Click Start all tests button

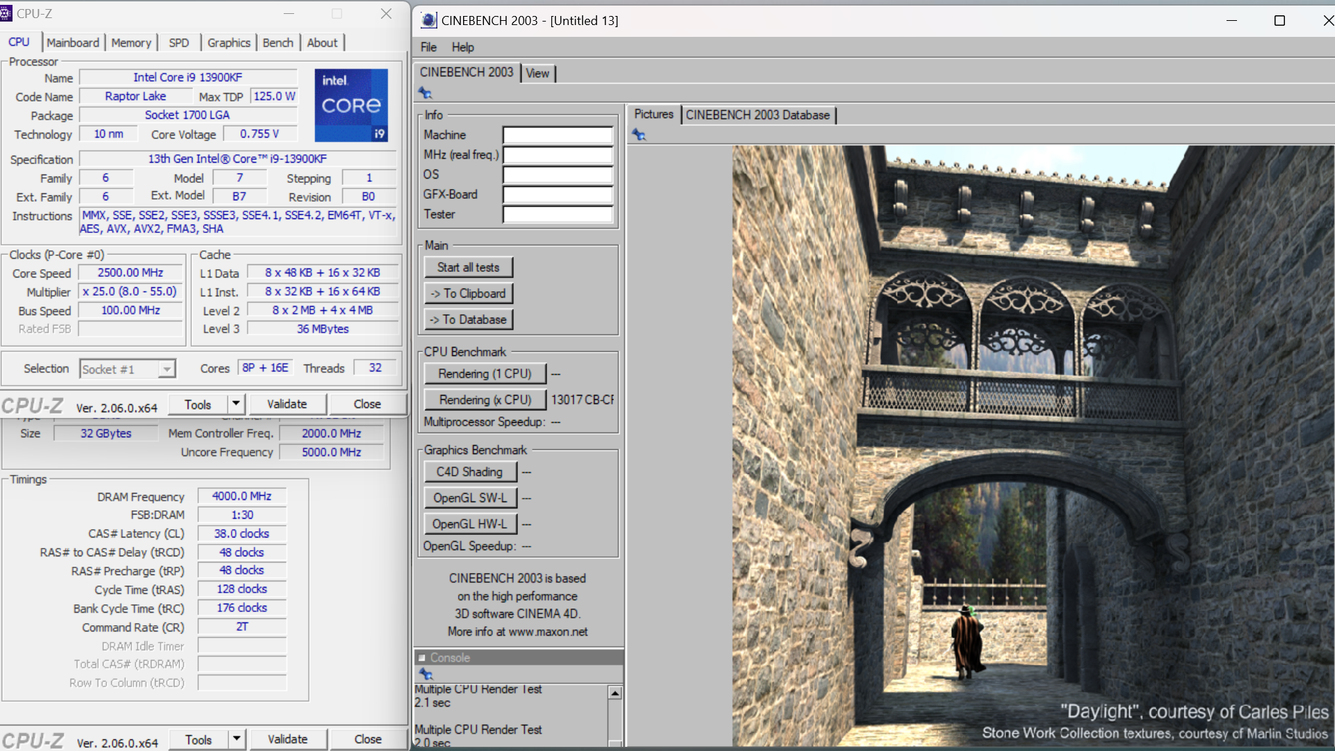pos(469,268)
